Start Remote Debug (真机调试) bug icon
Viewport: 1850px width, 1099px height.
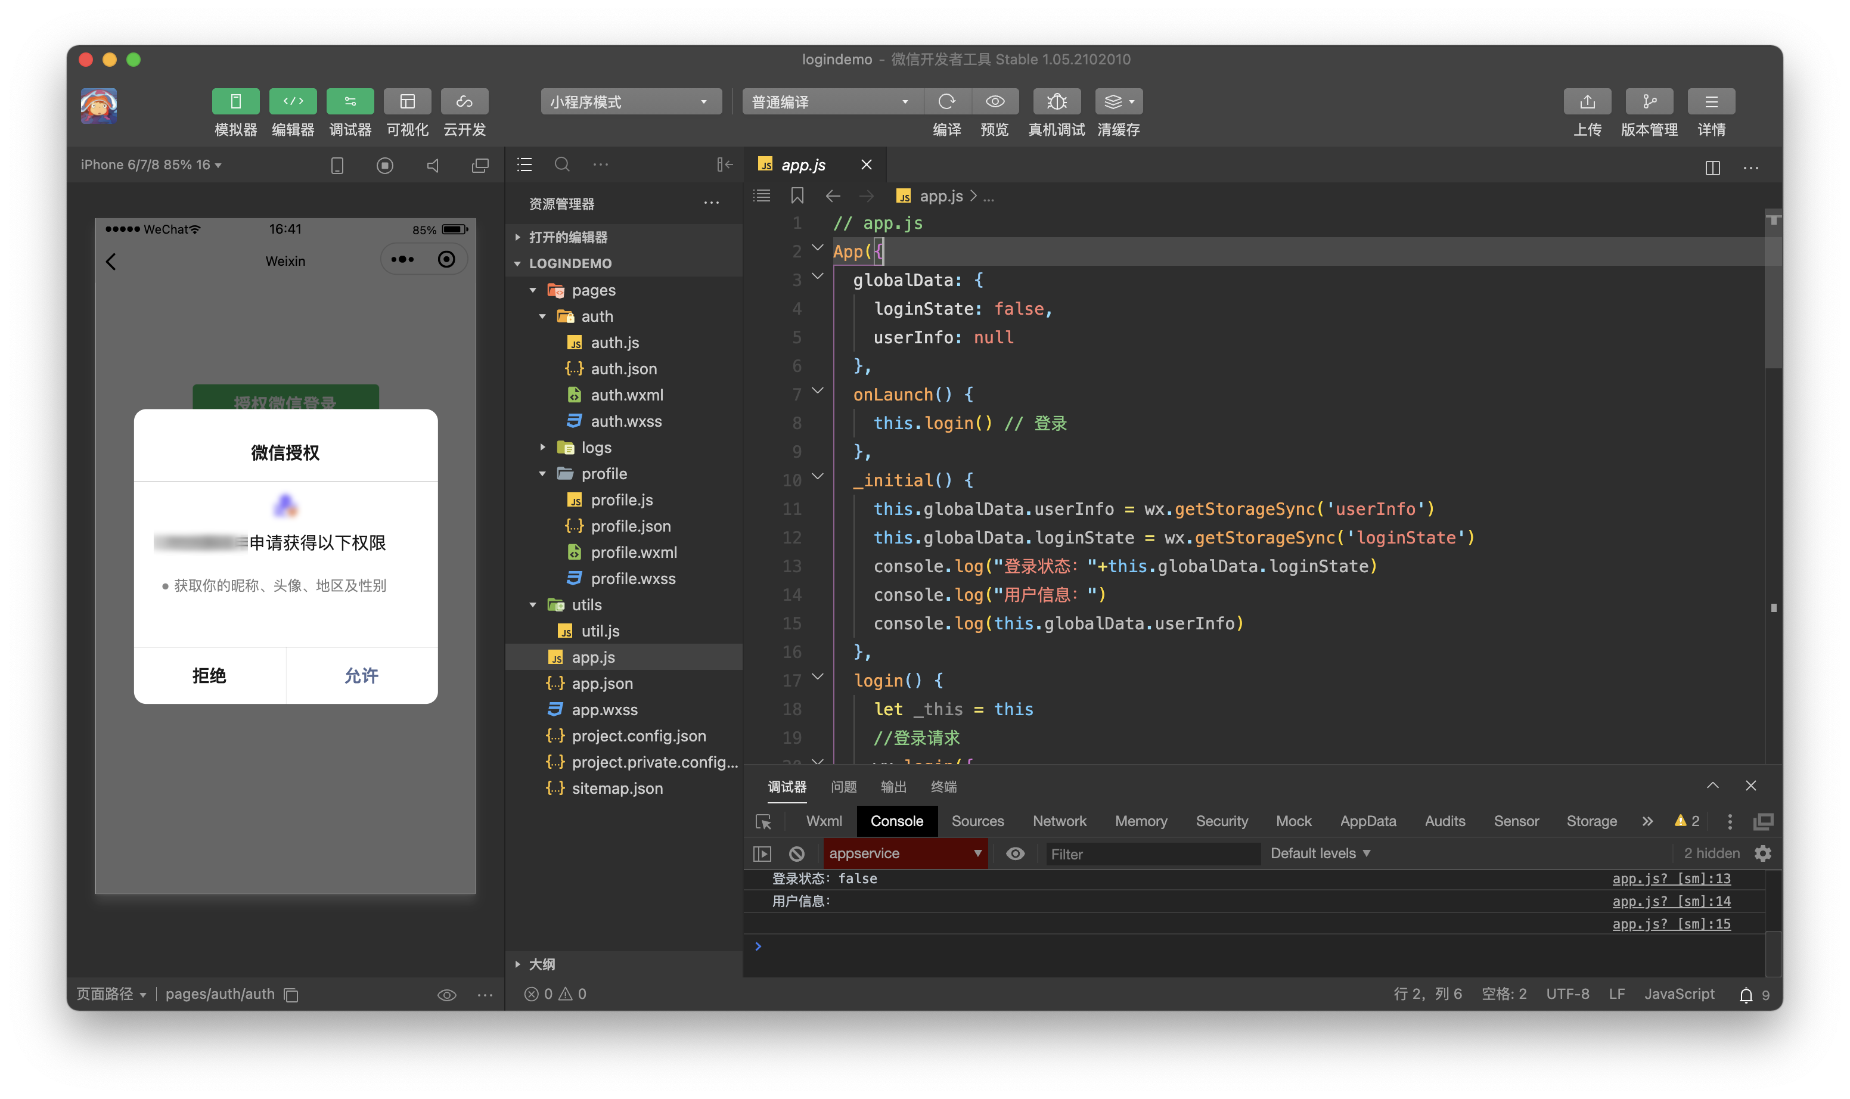1057,101
